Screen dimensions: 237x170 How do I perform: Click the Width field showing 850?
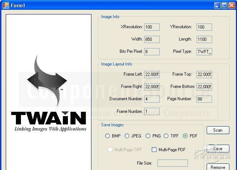point(152,39)
